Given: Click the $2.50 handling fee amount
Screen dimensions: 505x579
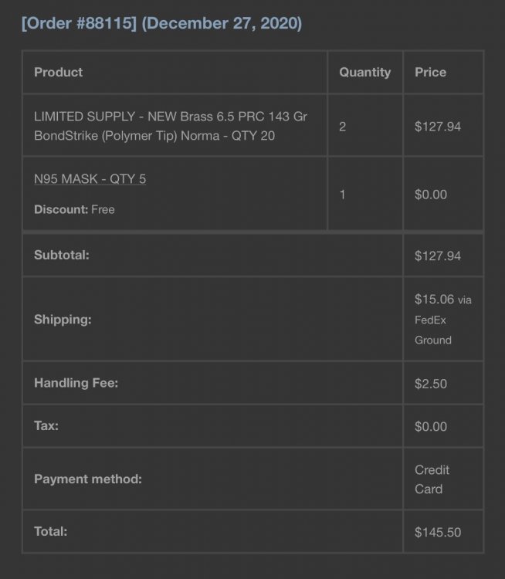Looking at the screenshot, I should [430, 384].
